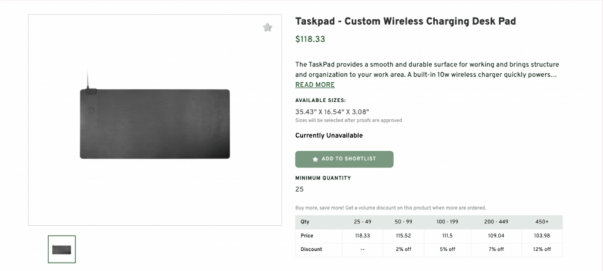Expand description with READ MORE
This screenshot has height=271, width=603.
click(x=315, y=85)
